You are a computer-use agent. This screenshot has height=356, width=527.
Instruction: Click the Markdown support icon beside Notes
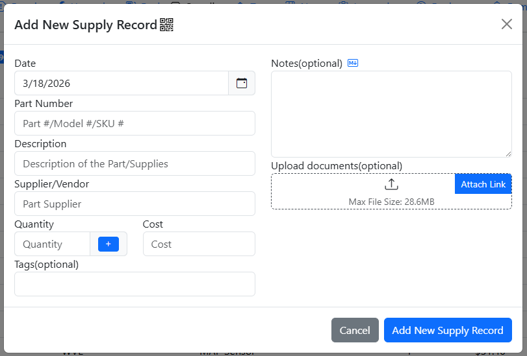click(353, 63)
